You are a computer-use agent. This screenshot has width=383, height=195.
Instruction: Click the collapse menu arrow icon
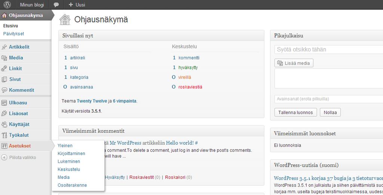4,157
